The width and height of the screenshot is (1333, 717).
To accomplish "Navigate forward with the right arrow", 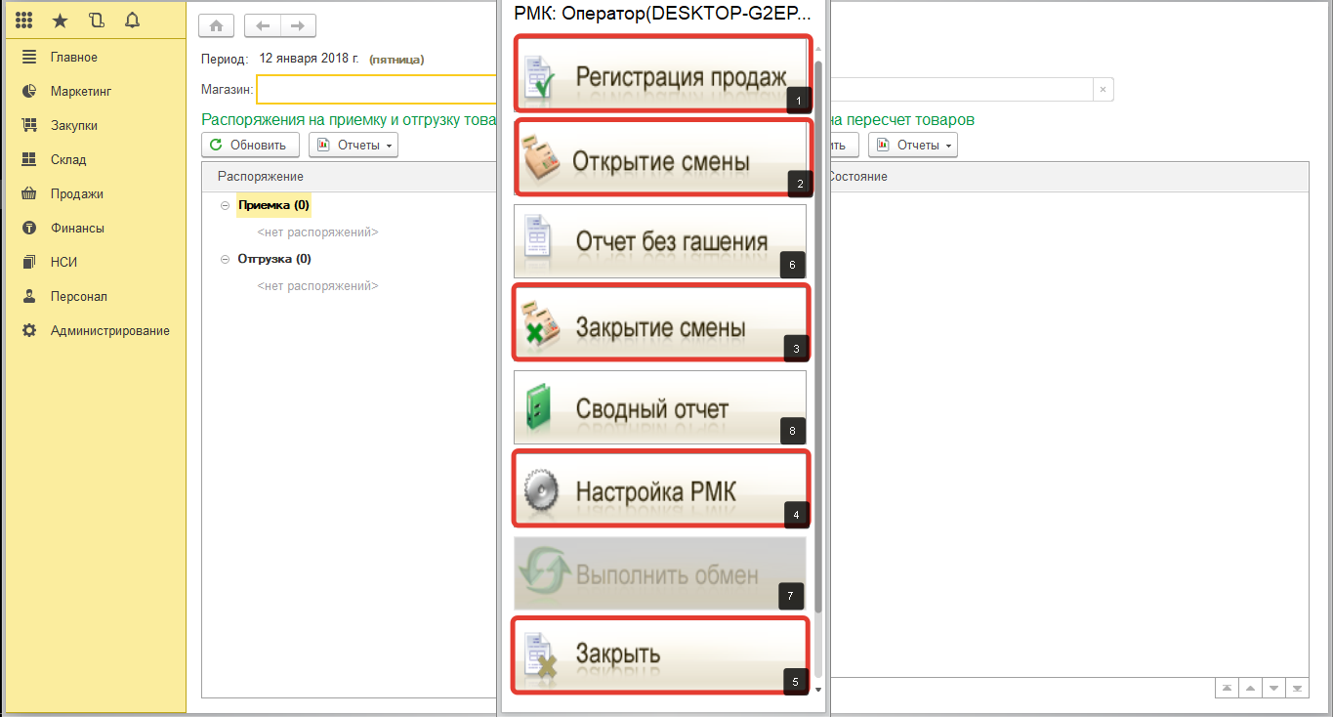I will click(x=298, y=26).
